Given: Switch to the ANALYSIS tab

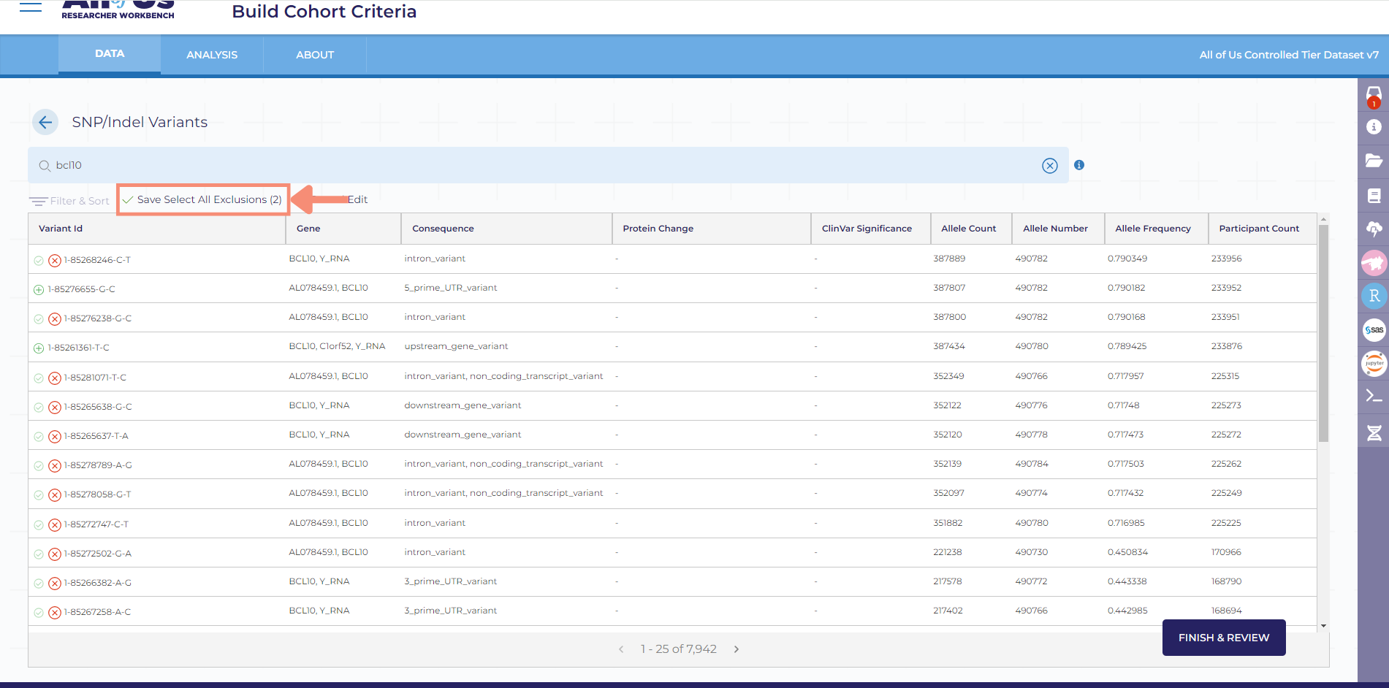Looking at the screenshot, I should coord(212,55).
